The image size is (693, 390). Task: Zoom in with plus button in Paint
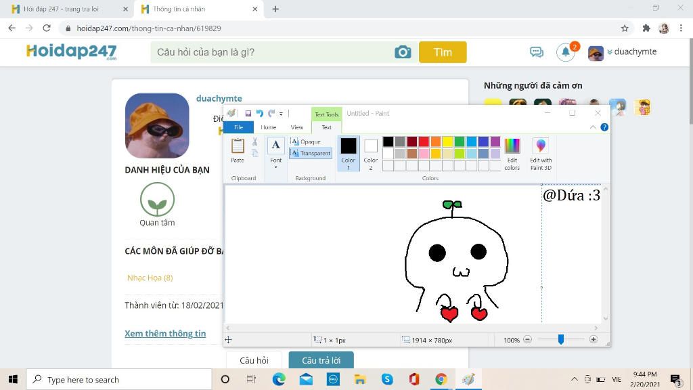coord(593,339)
